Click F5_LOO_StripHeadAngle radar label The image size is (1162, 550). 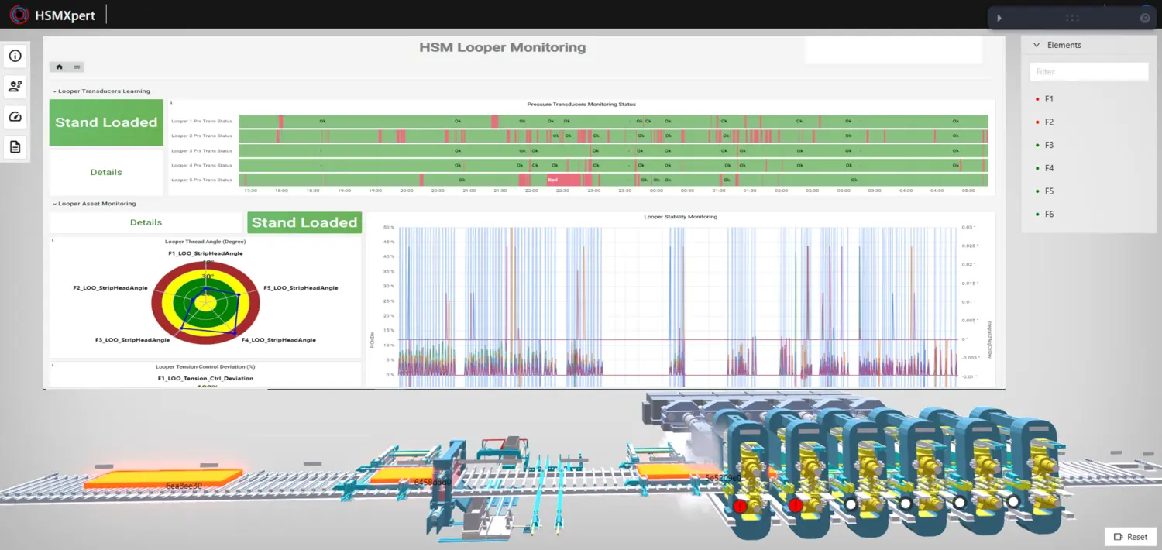tap(301, 288)
